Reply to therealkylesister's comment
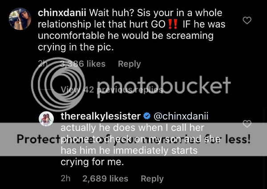 pyautogui.click(x=152, y=179)
